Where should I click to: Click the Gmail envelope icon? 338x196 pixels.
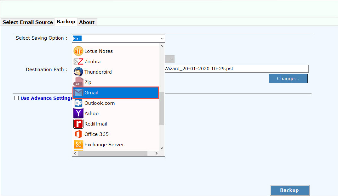point(78,92)
